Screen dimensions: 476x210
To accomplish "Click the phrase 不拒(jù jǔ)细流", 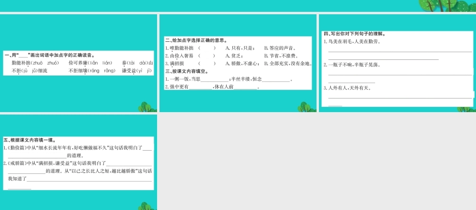I will coord(29,71).
